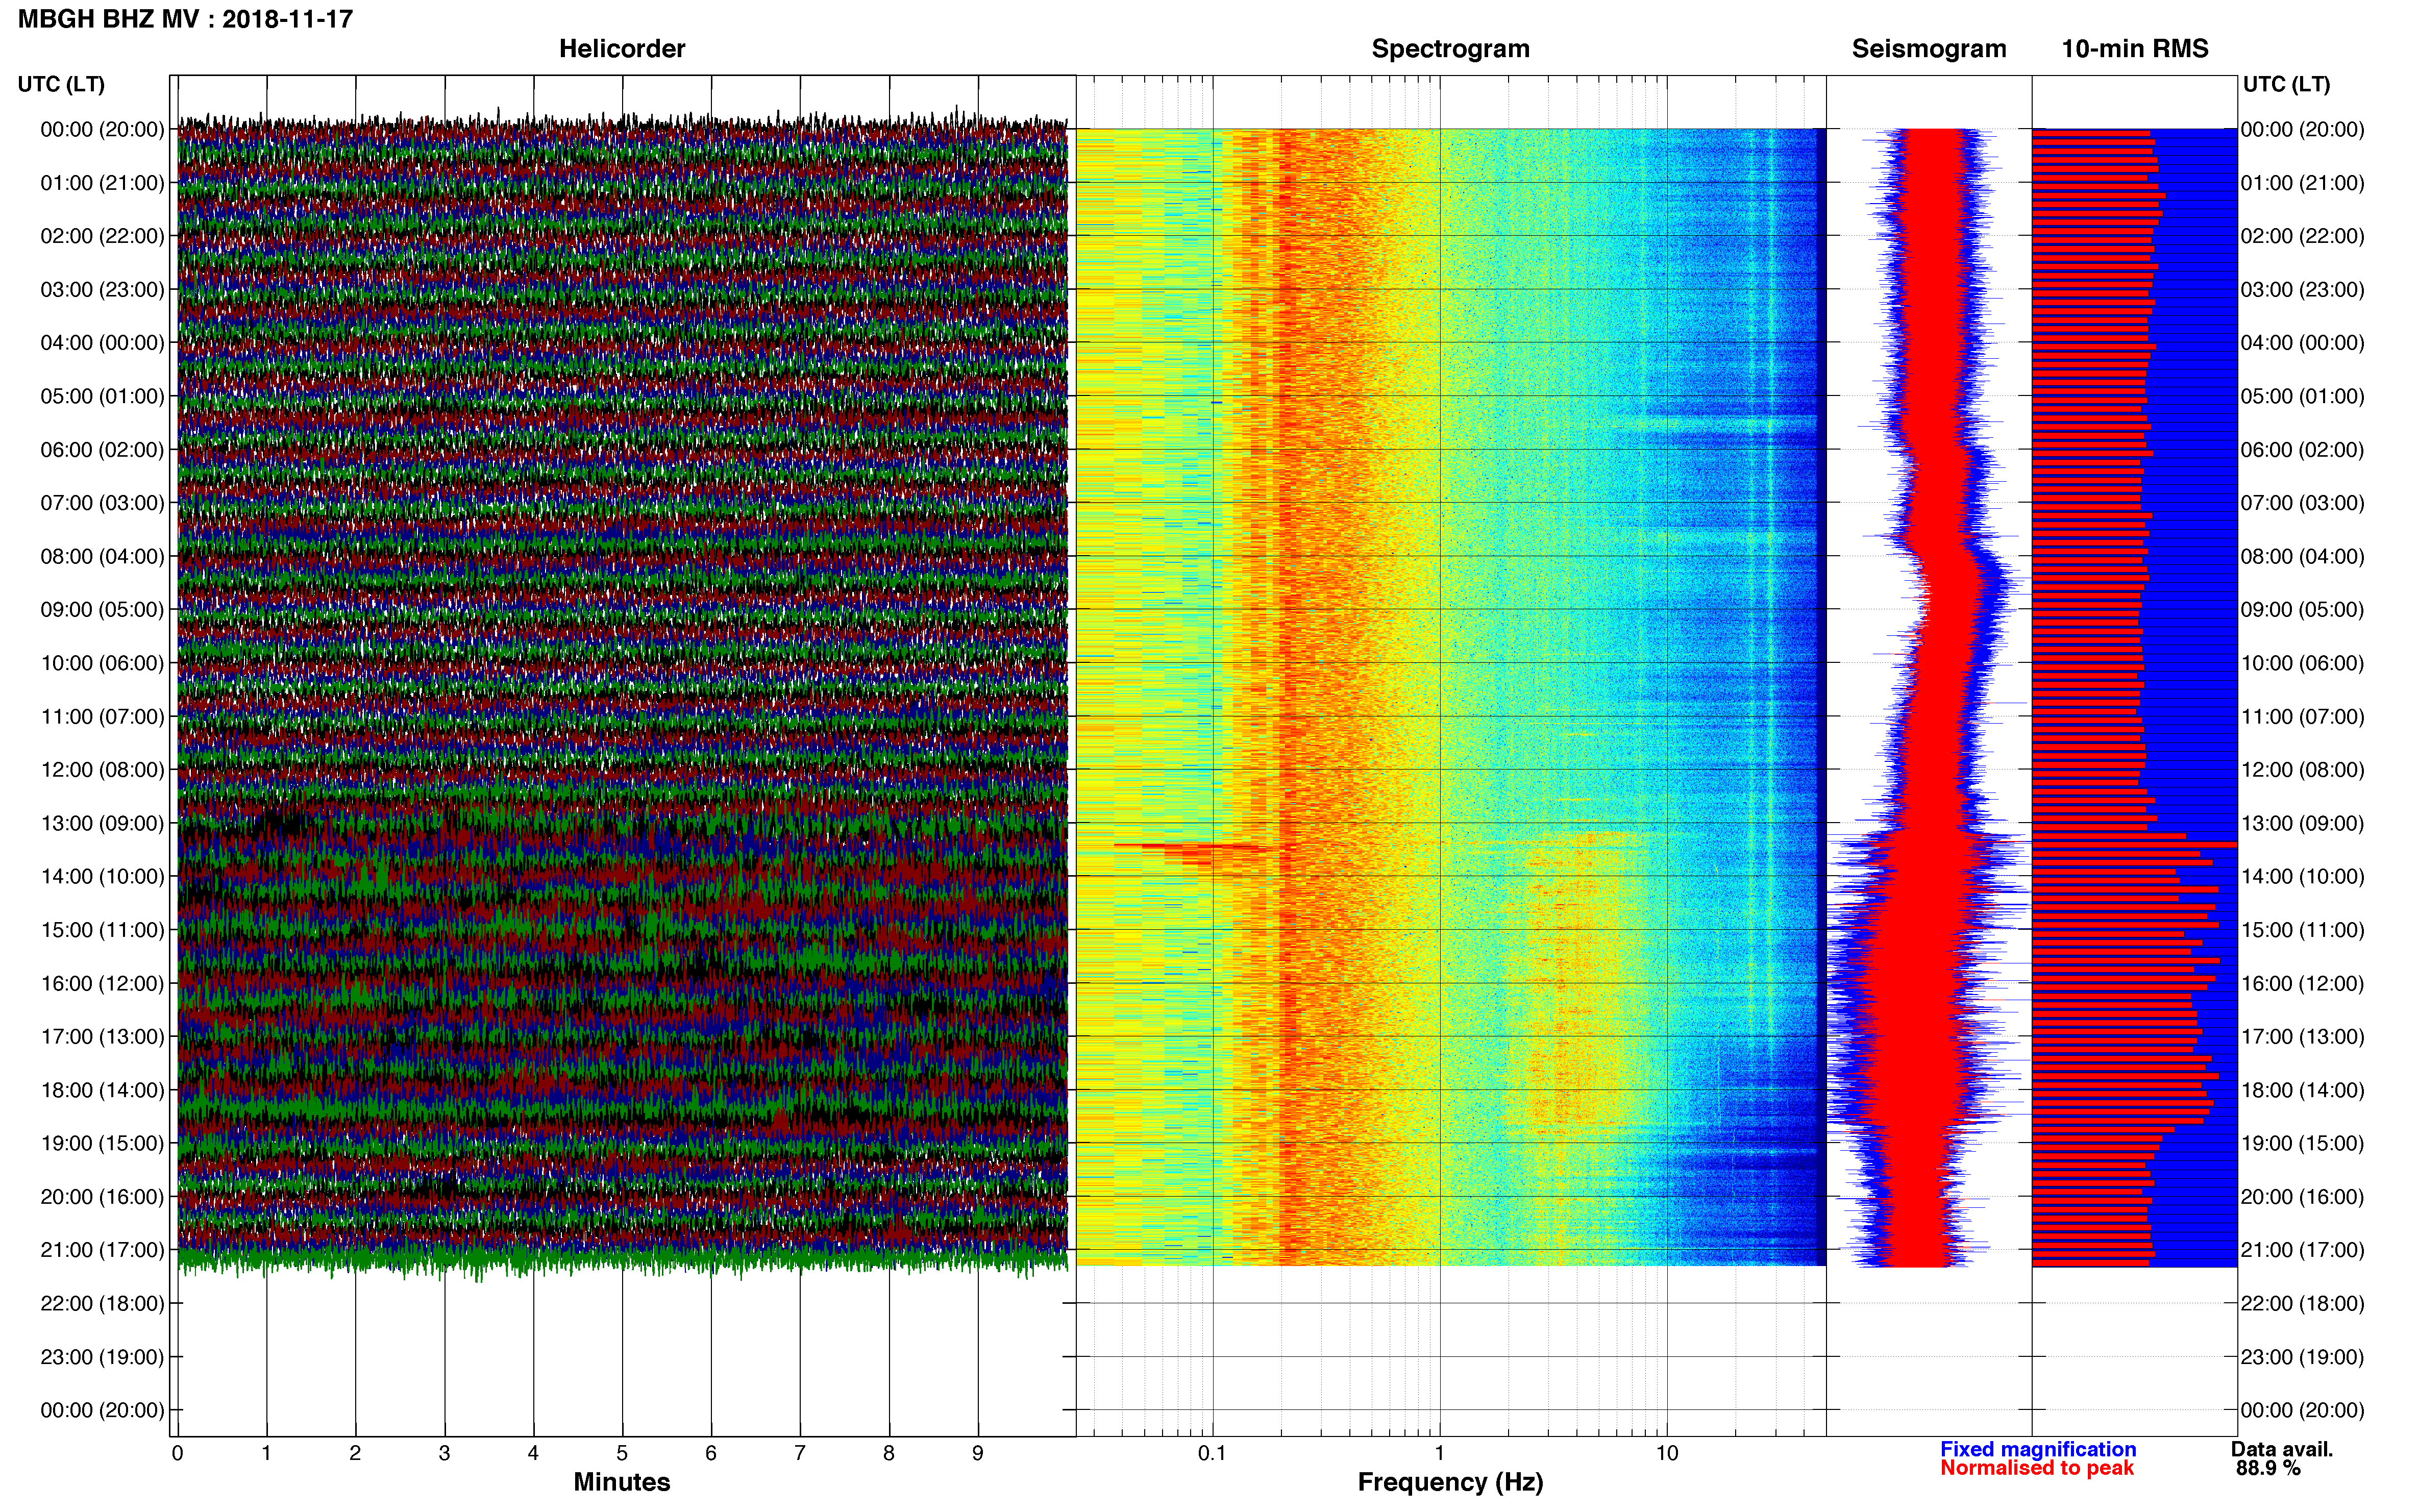2419x1512 pixels.
Task: Select the '1' tick on the Frequency axis
Action: pos(1440,1453)
